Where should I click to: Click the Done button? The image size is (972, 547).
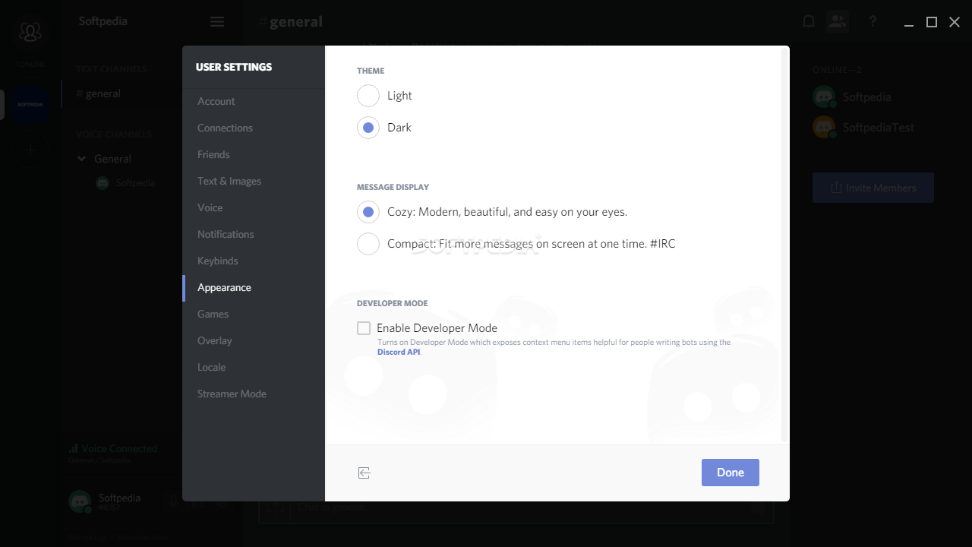coord(731,473)
